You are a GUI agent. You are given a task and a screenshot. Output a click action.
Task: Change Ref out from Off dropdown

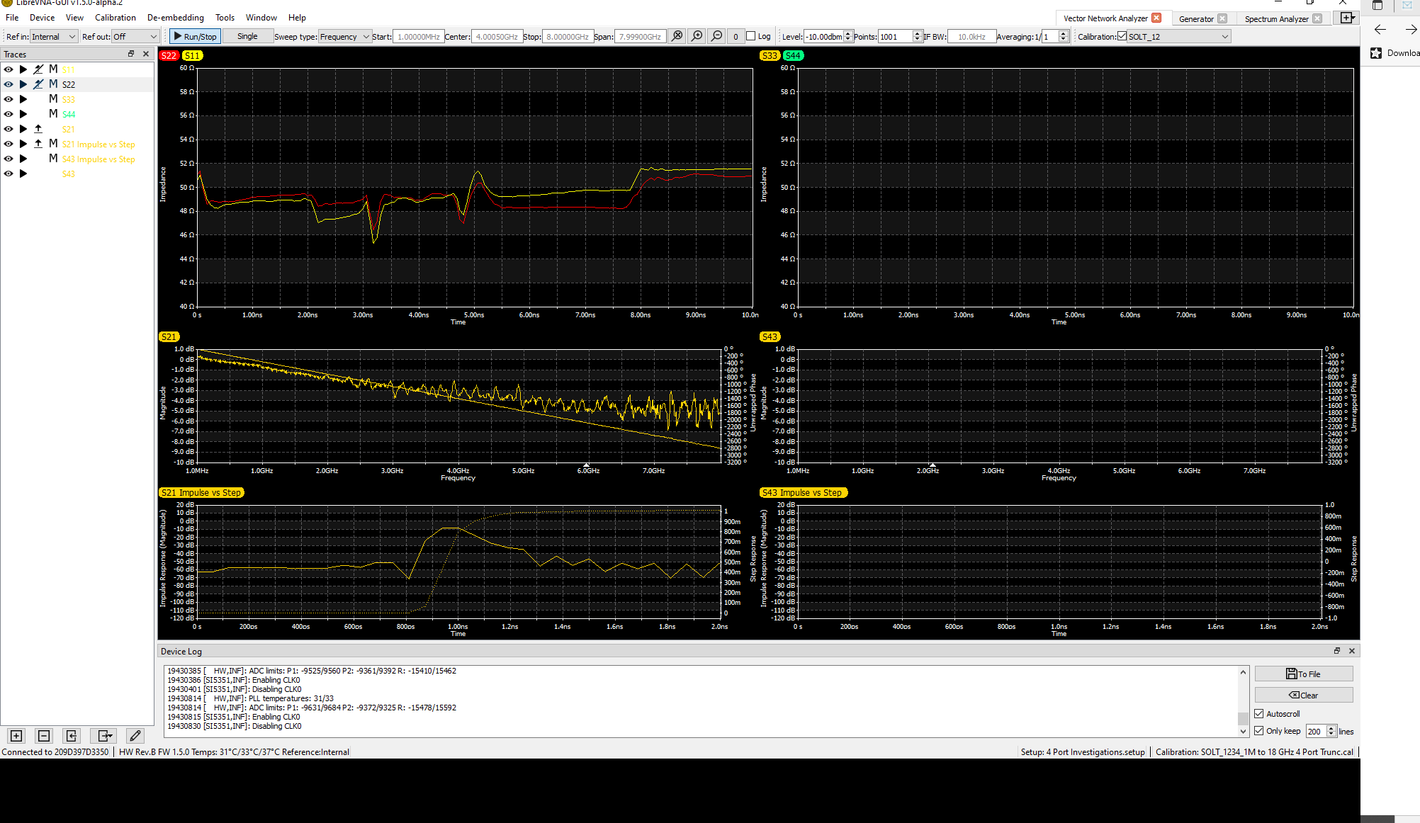135,36
